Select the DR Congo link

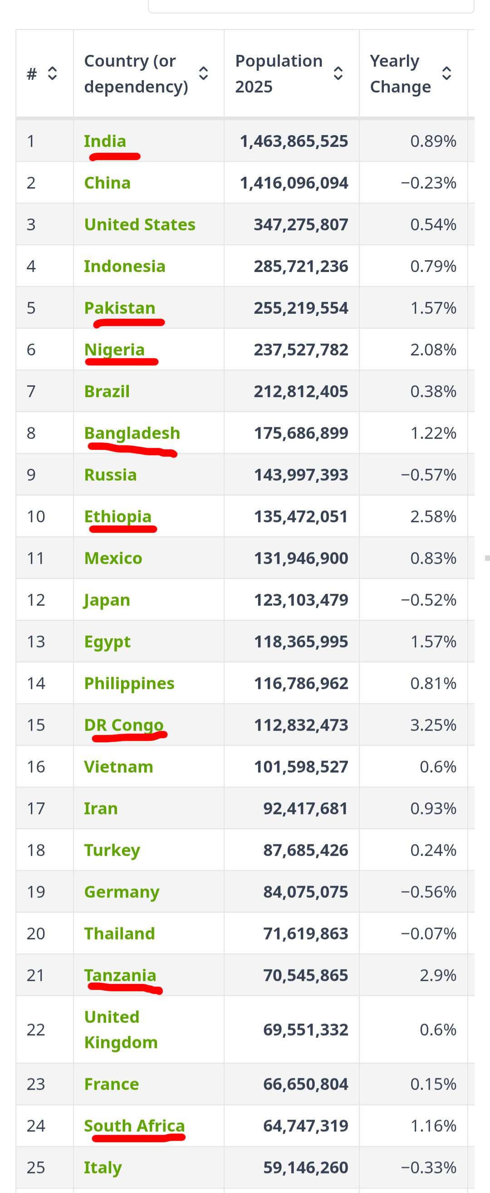[123, 725]
